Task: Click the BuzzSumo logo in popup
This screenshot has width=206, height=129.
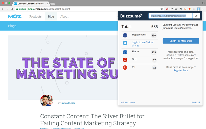Action: coord(131,16)
